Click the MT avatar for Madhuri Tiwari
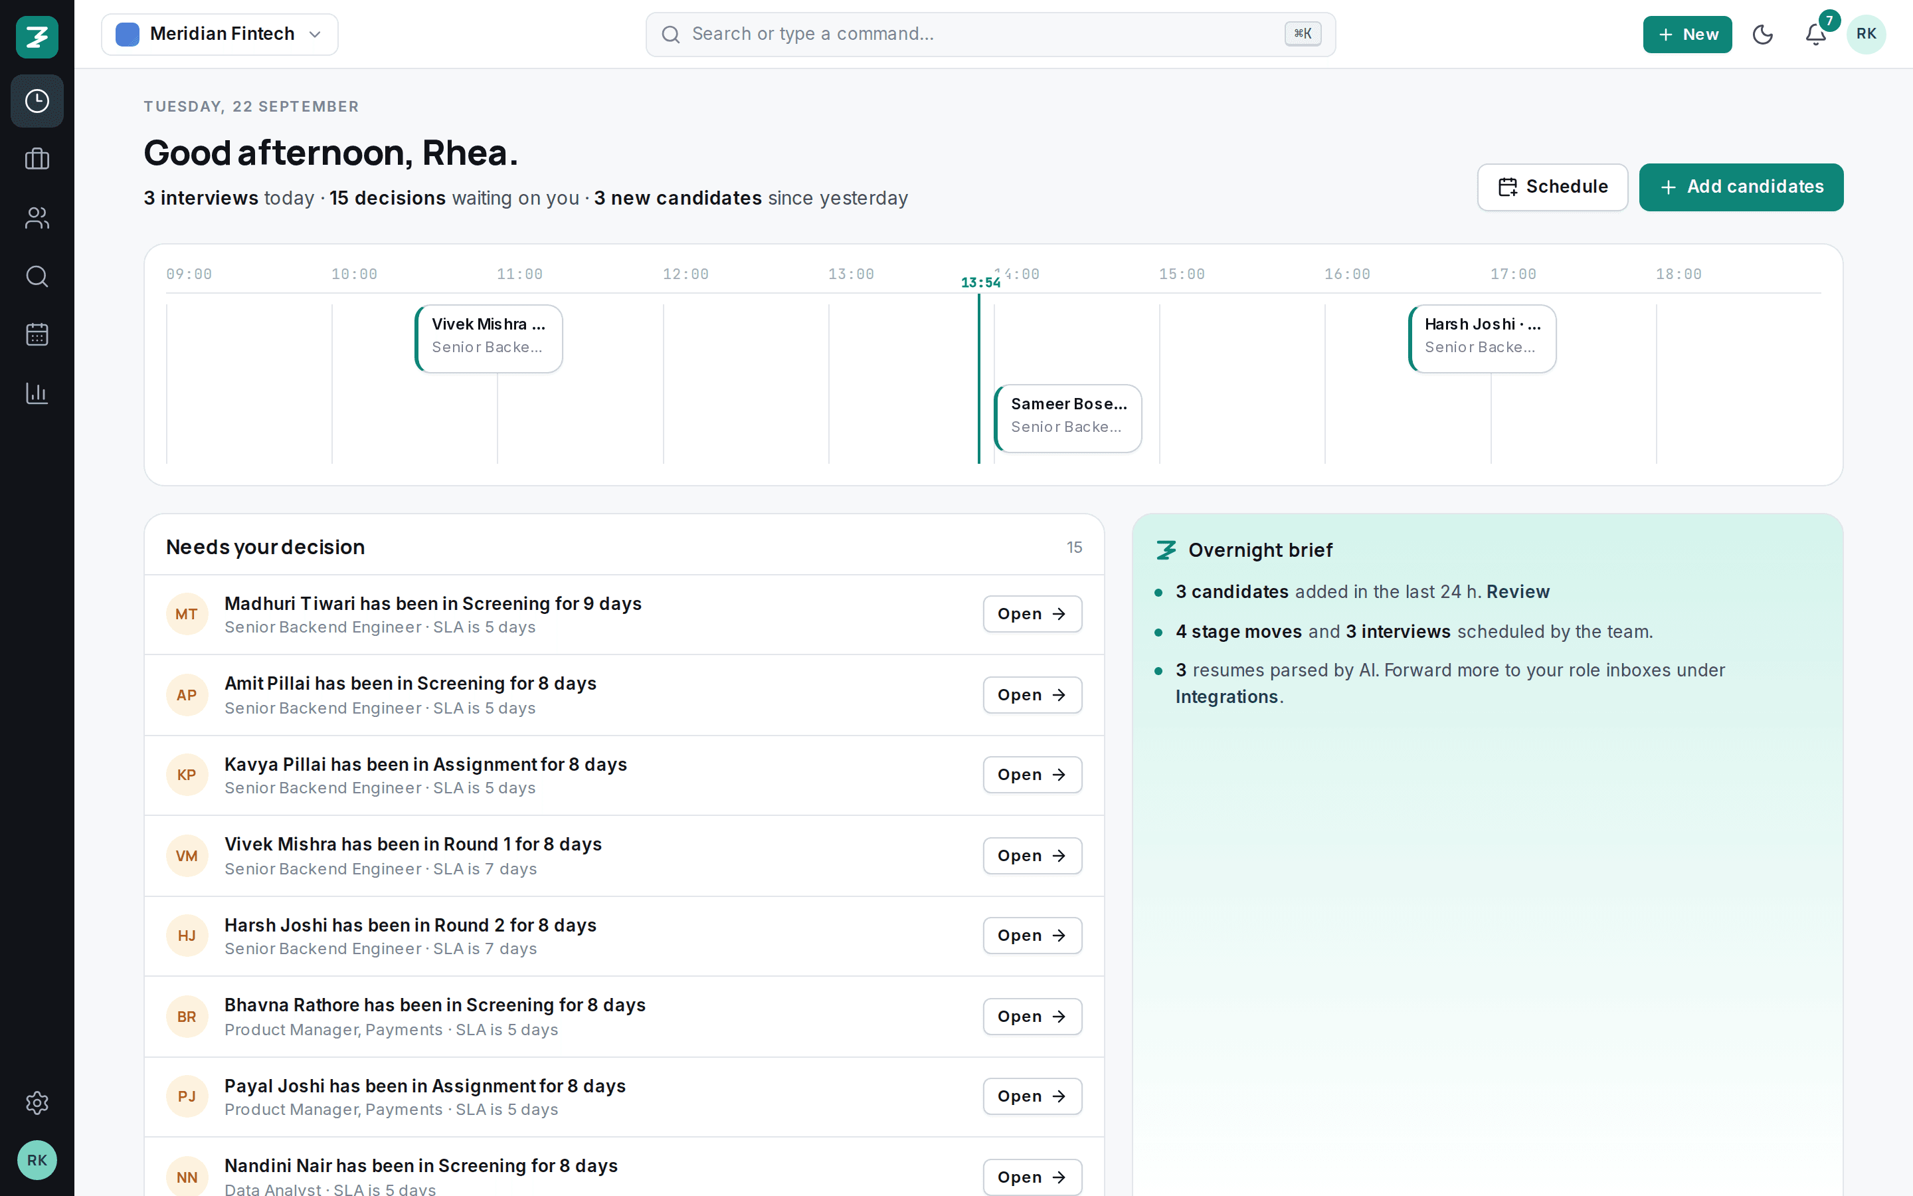The height and width of the screenshot is (1196, 1913). tap(187, 614)
